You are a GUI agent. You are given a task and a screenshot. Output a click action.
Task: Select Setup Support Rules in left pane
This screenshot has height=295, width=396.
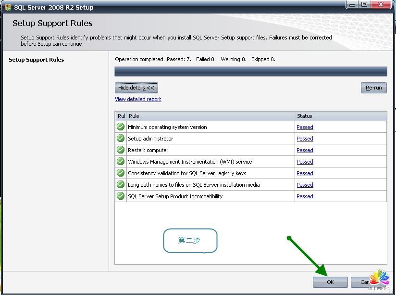coord(37,60)
